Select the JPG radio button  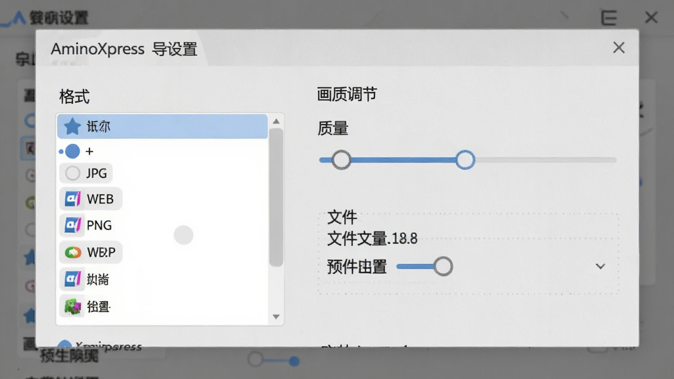[72, 173]
